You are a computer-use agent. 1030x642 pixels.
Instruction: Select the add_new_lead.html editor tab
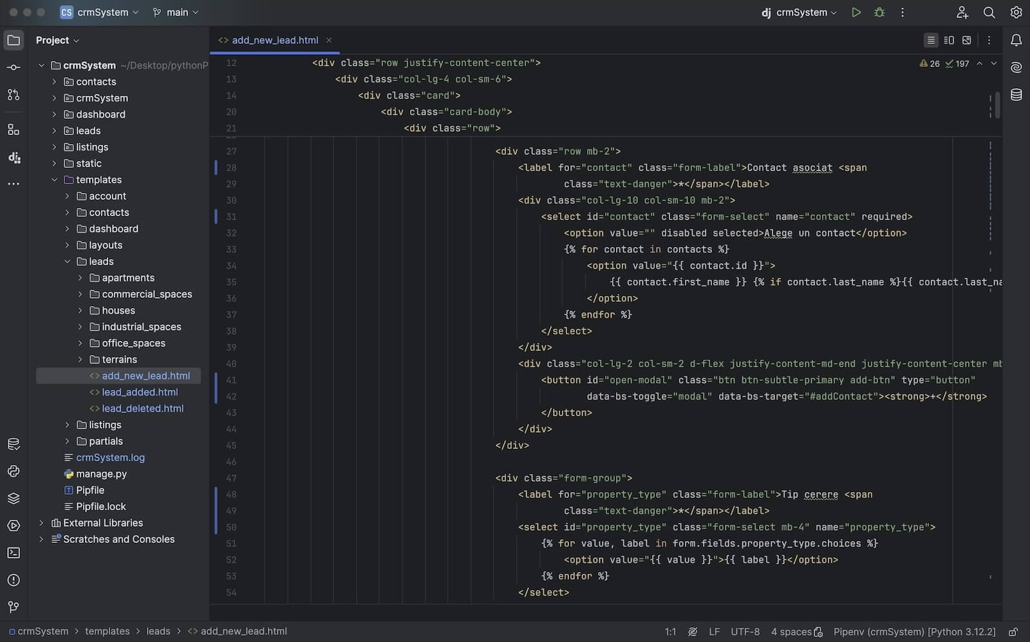click(x=274, y=41)
